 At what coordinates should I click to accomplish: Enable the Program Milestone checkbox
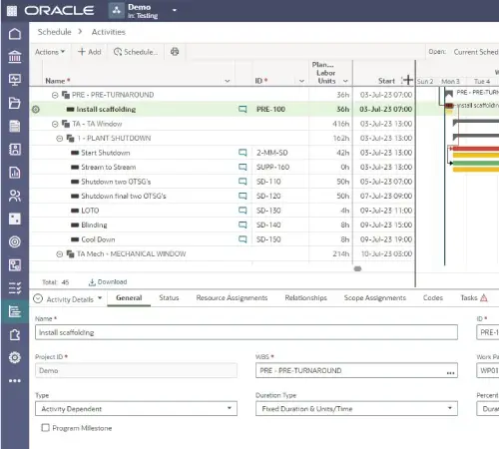(45, 428)
